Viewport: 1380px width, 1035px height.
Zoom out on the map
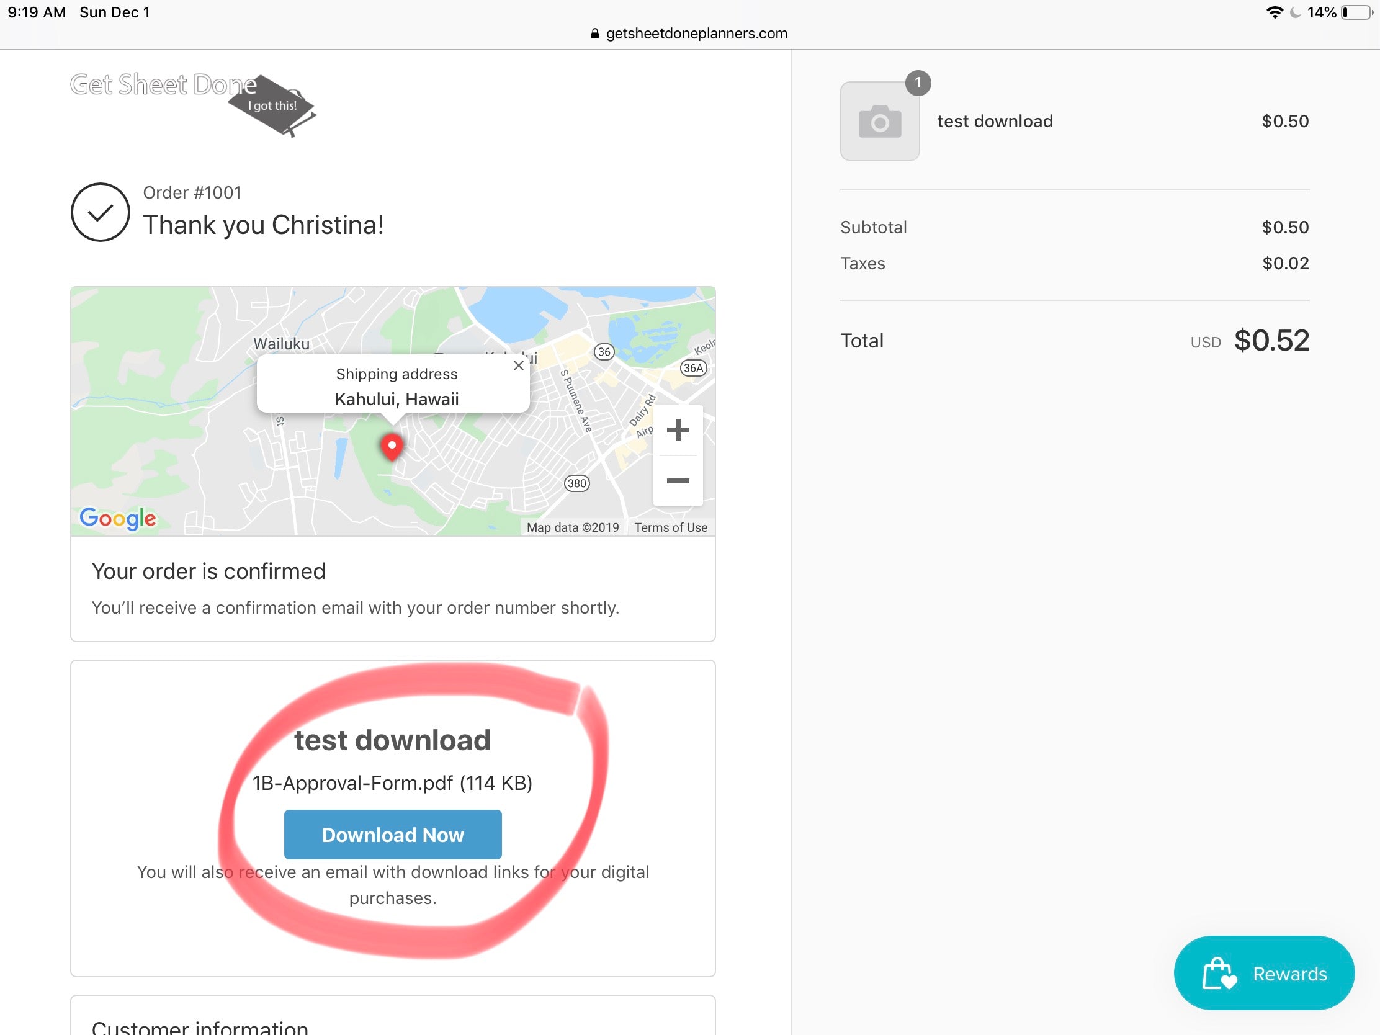pos(678,480)
